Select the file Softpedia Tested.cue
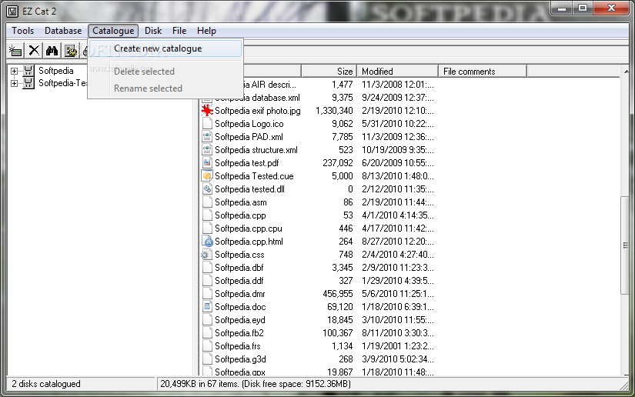This screenshot has height=397, width=635. click(x=254, y=176)
